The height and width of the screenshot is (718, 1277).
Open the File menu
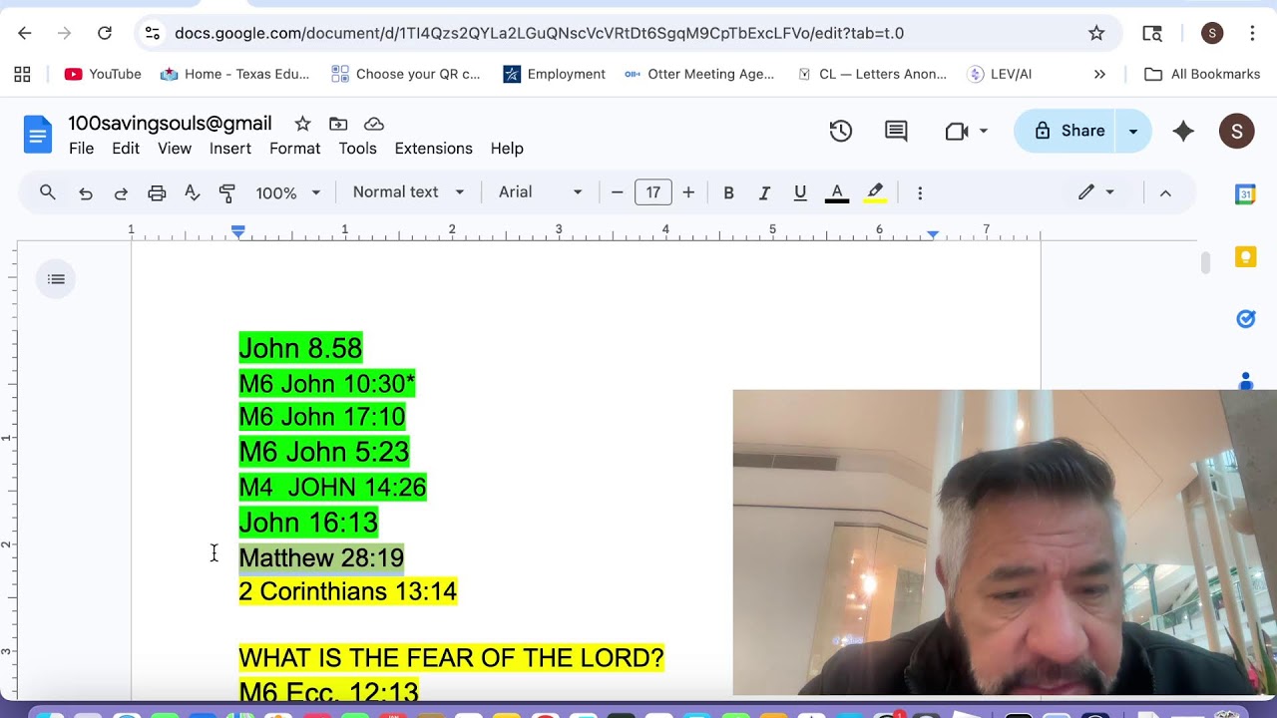81,149
